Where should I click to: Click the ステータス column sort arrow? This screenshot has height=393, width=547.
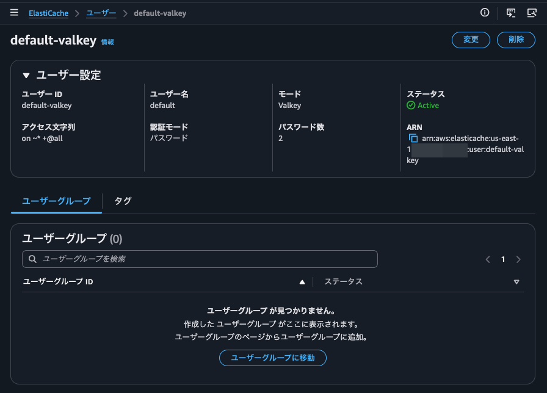(x=516, y=282)
